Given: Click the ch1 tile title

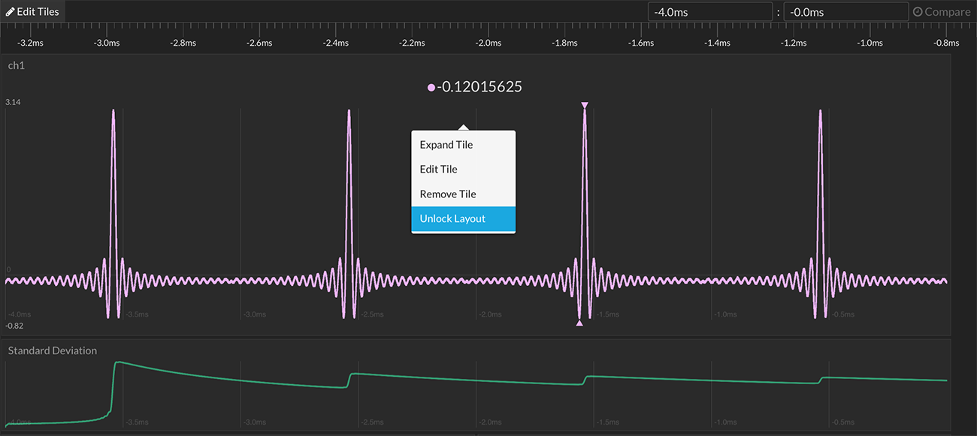Looking at the screenshot, I should tap(17, 65).
